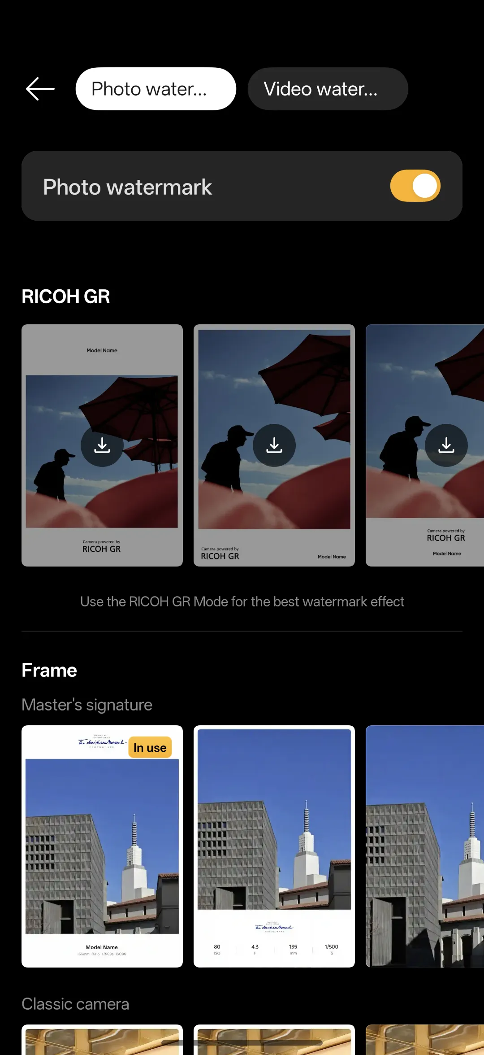Viewport: 484px width, 1055px height.
Task: Choose Master's signature frame showing ISO 80 details
Action: (274, 846)
